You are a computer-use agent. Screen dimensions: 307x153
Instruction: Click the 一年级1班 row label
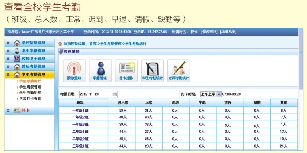coord(80,110)
